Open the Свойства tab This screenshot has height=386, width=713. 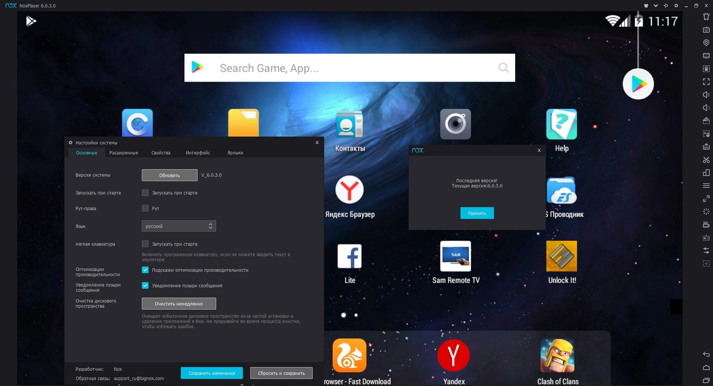[x=161, y=153]
